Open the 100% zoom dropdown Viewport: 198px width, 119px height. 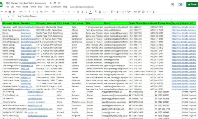(22, 12)
